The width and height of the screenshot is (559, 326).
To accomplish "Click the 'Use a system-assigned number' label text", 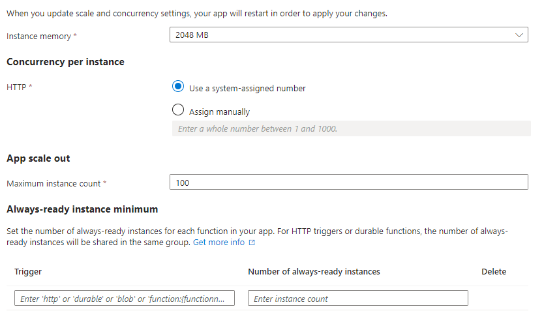I will click(247, 89).
